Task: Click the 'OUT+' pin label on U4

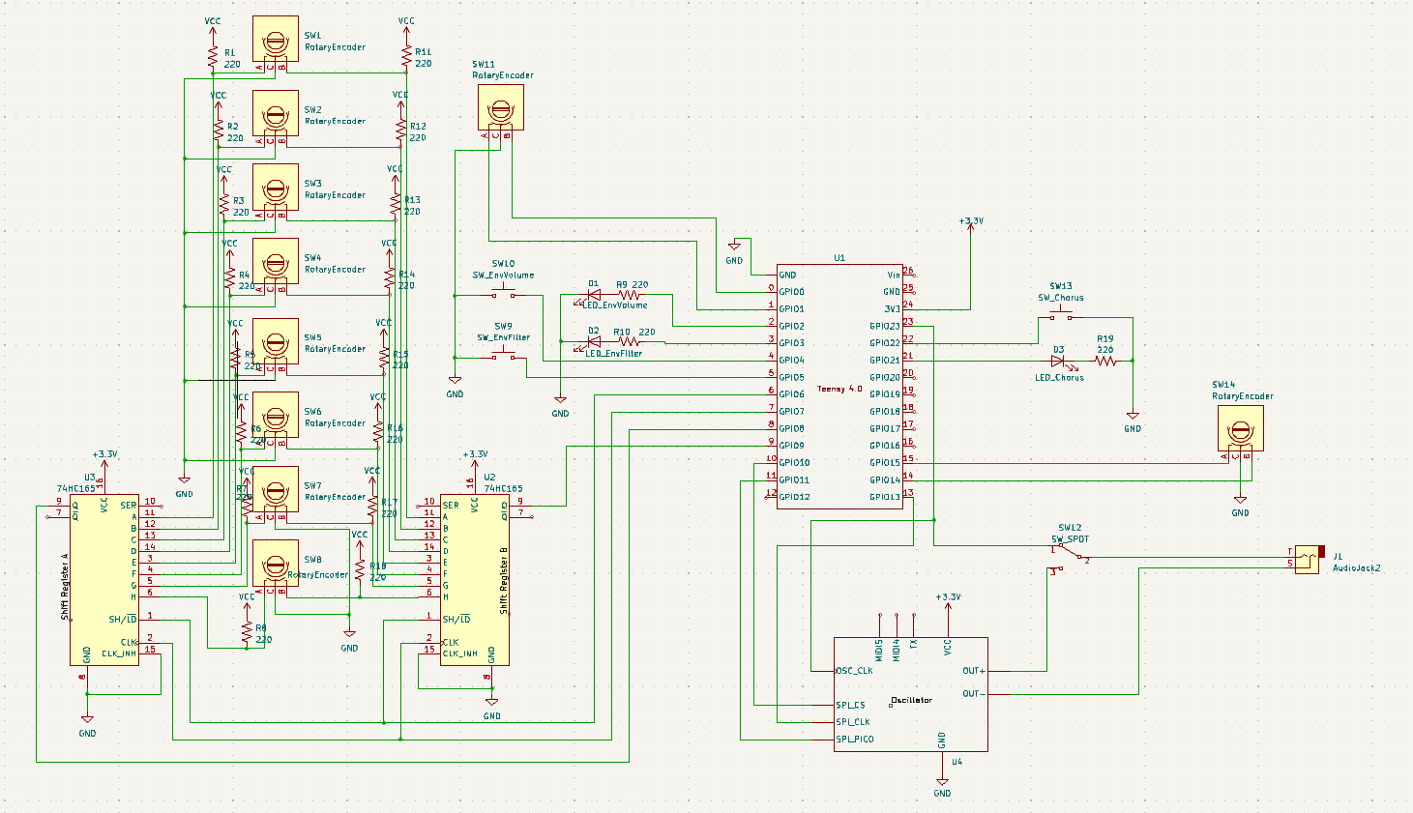Action: pyautogui.click(x=974, y=671)
